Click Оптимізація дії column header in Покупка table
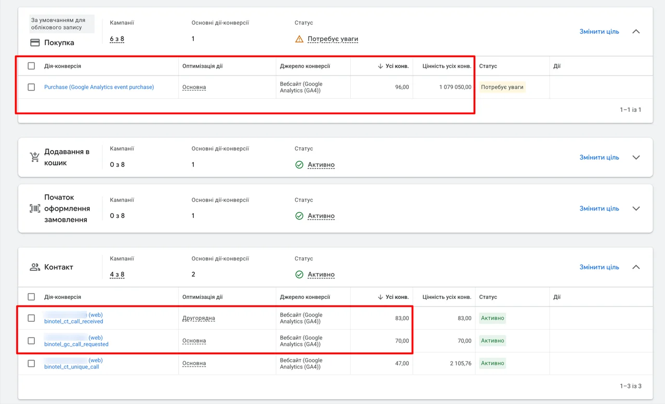The height and width of the screenshot is (404, 665). (203, 66)
